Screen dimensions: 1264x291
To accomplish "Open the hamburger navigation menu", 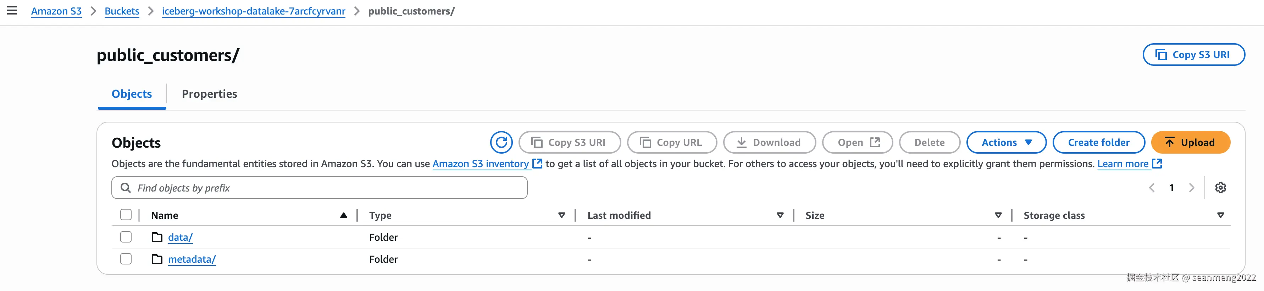I will click(12, 11).
